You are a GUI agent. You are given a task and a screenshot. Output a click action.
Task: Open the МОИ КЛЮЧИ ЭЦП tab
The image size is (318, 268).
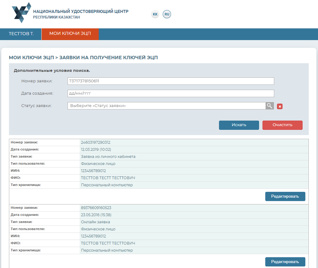pyautogui.click(x=70, y=34)
